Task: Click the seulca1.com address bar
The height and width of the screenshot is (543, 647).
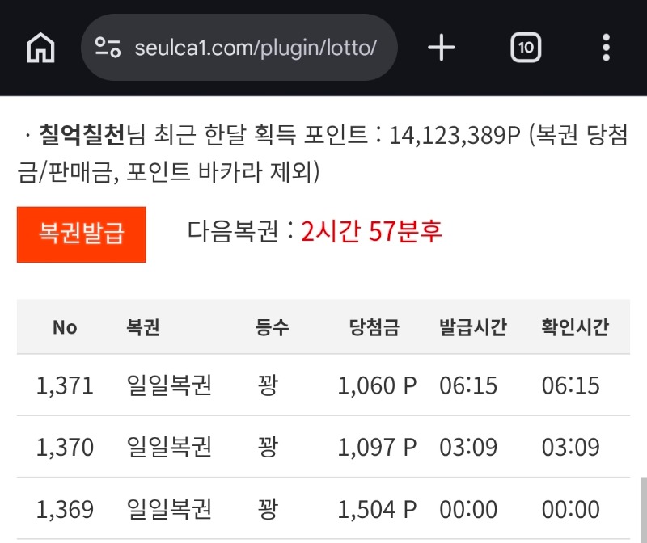Action: [x=255, y=48]
